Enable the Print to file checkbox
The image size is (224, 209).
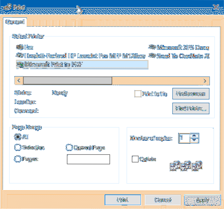(x=138, y=94)
